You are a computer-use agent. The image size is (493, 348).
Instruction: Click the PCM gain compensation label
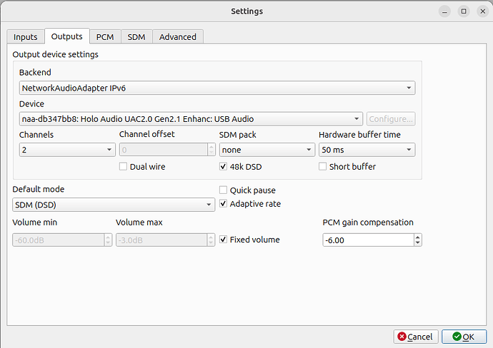[x=368, y=222]
